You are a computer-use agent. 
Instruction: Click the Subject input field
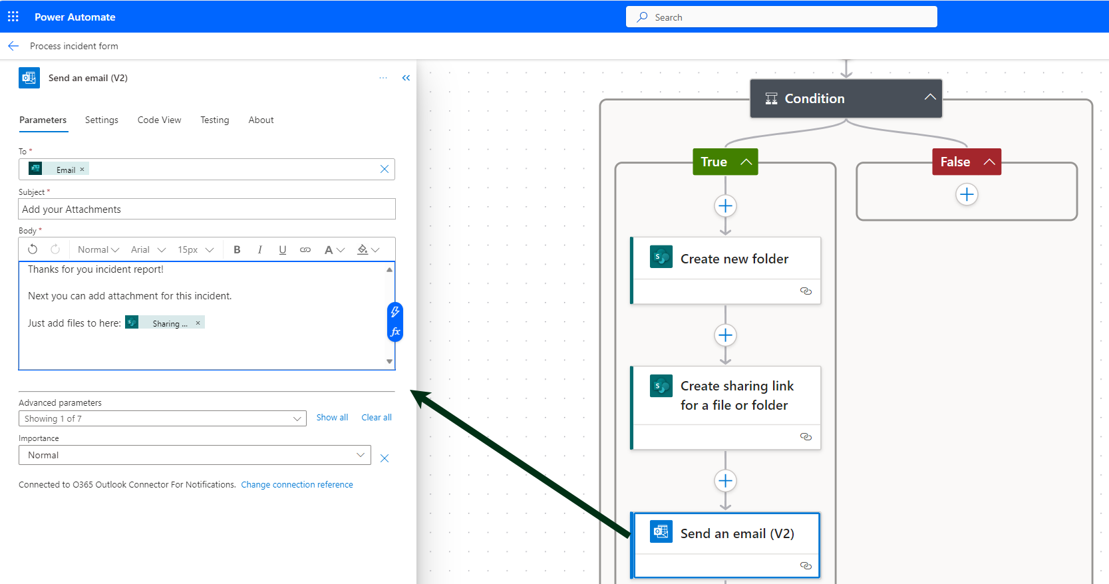[207, 210]
